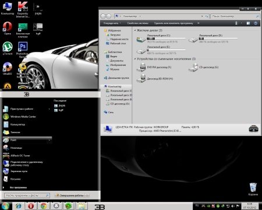Refresh the Explorer address bar
Screen dimensions: 262x210
(207, 16)
